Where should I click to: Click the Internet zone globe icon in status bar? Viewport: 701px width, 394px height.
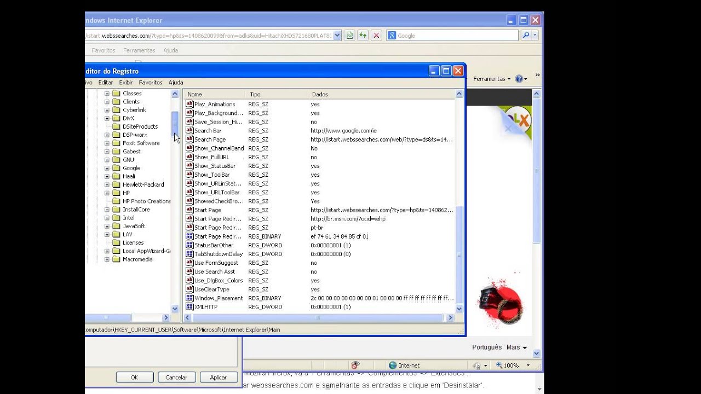[x=393, y=366]
